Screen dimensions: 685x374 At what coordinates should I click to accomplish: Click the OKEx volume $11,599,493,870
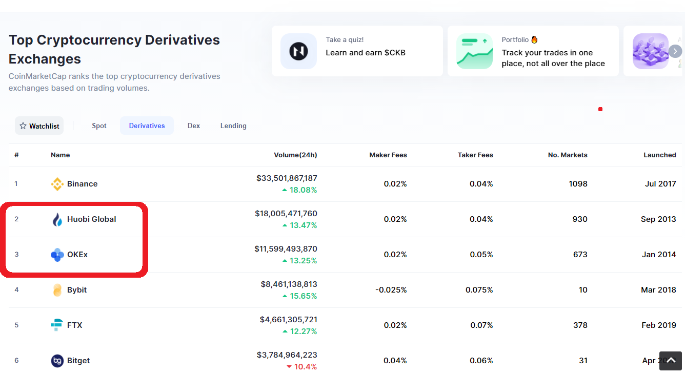[x=286, y=249]
